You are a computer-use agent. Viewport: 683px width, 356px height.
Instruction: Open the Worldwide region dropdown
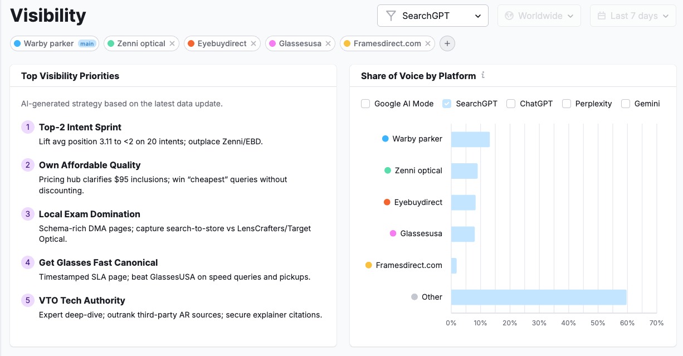tap(539, 16)
